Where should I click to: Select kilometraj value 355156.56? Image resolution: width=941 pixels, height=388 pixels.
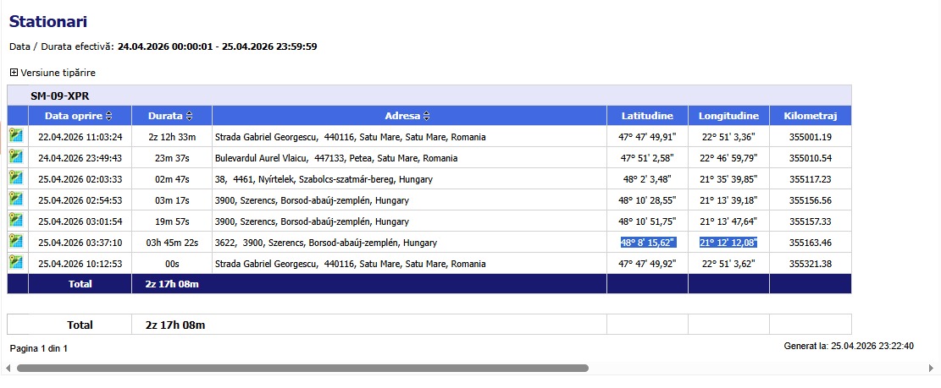point(811,200)
